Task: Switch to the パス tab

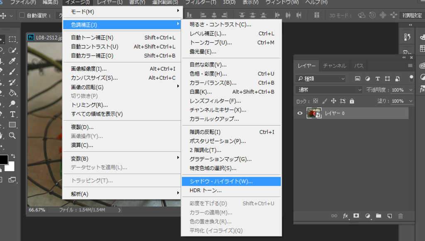Action: (x=359, y=66)
